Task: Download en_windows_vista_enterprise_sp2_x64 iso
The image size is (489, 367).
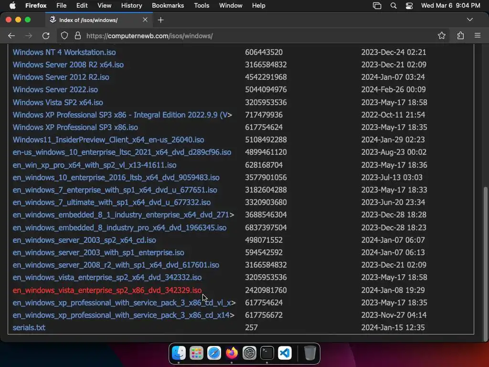Action: tap(107, 278)
